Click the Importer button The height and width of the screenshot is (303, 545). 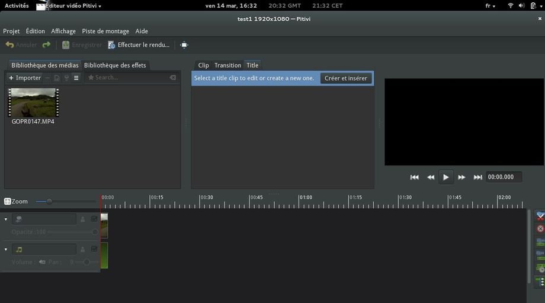click(x=24, y=78)
